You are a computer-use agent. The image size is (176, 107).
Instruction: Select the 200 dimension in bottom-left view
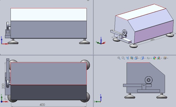coord(3,86)
